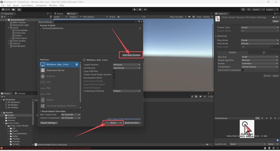Screen dimensions: 280x151
Task: Enable Development Build checkbox
Action: tap(114, 78)
